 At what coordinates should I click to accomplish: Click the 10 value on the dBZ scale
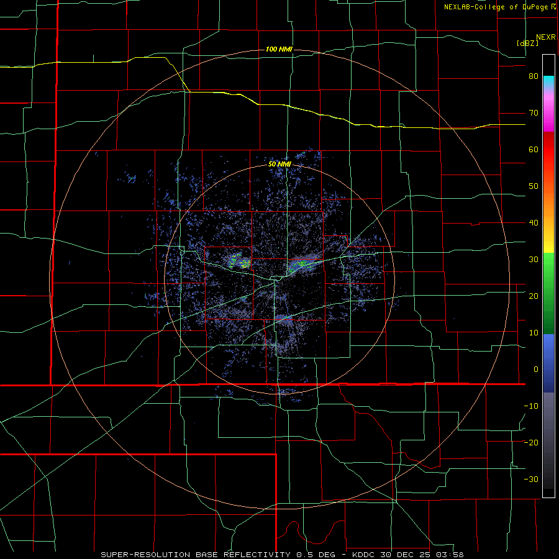[x=534, y=333]
